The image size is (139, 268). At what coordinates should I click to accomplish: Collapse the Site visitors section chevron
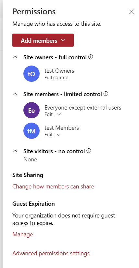point(15,151)
